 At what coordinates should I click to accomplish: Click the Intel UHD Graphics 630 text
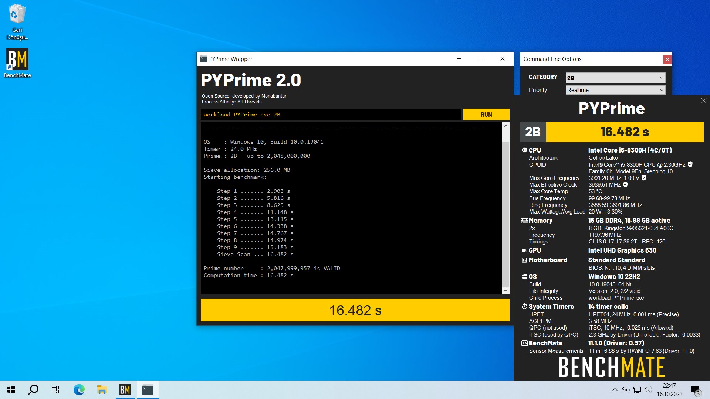click(x=622, y=250)
